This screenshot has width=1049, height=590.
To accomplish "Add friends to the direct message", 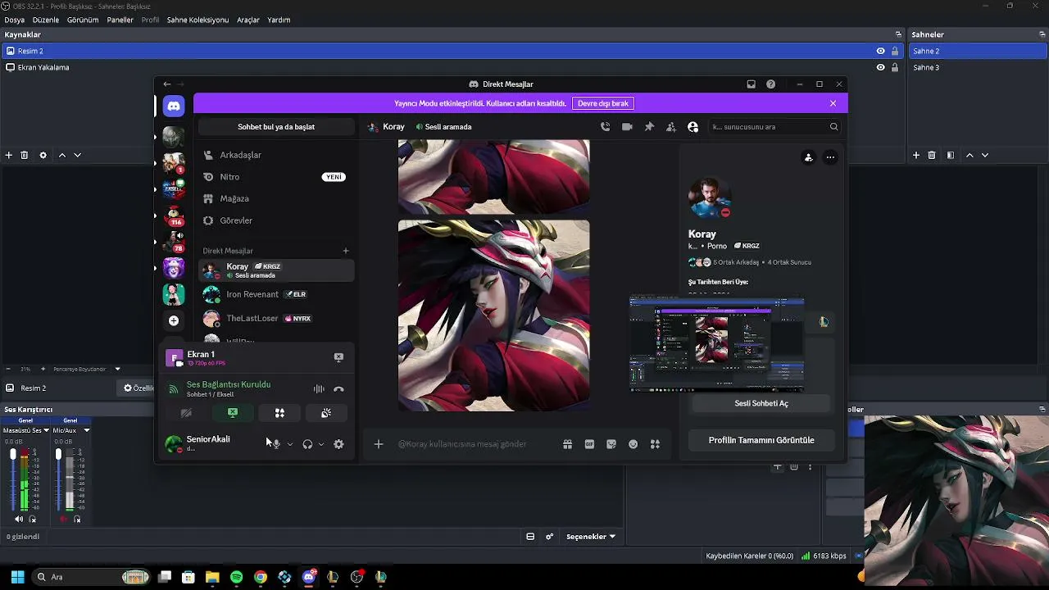I will coord(671,127).
